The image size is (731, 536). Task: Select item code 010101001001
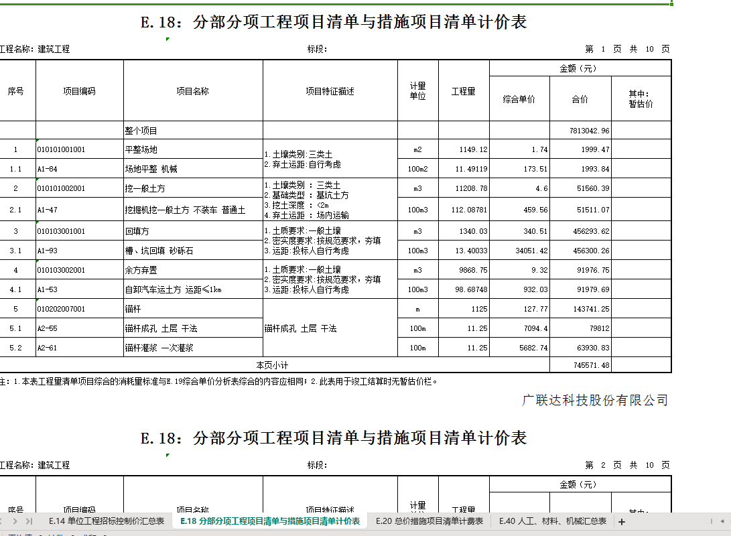click(79, 149)
